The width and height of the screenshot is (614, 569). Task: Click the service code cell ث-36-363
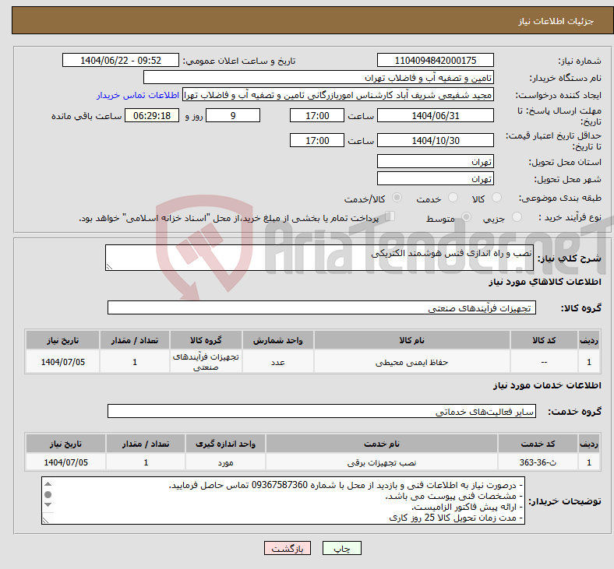538,462
